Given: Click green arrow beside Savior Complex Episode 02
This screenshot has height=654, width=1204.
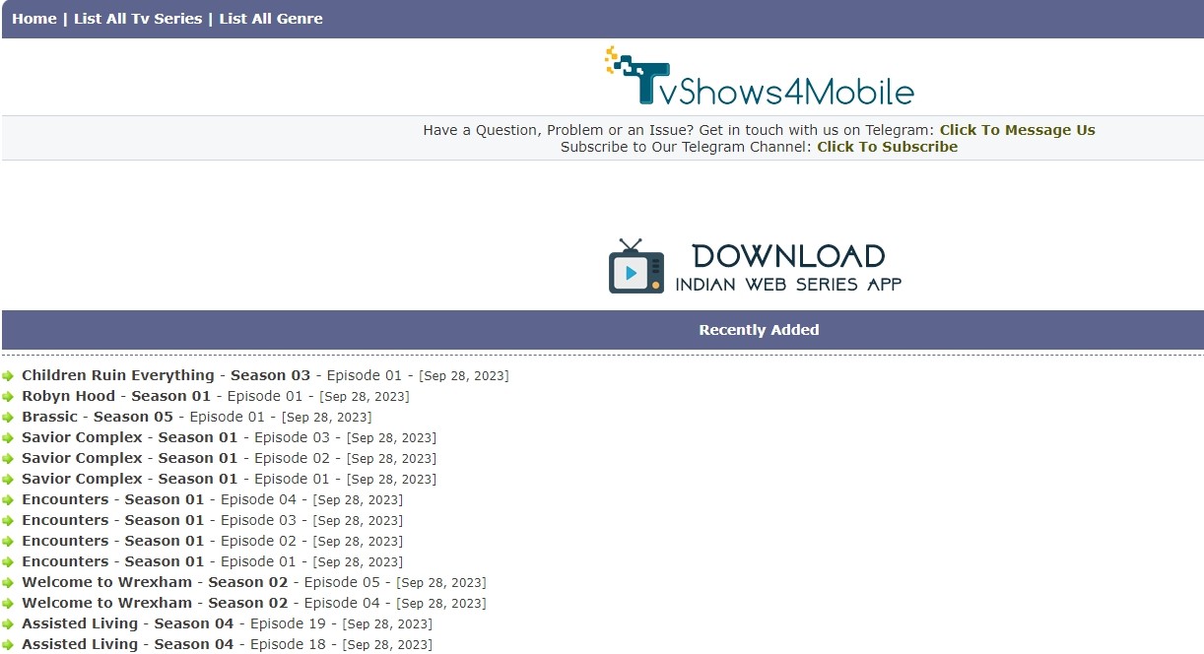Looking at the screenshot, I should (8, 459).
